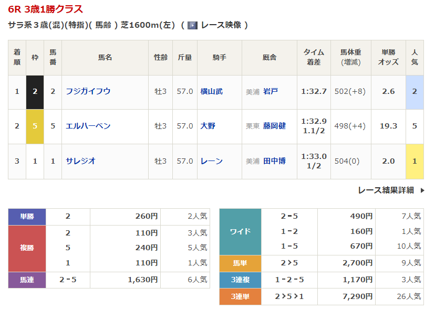The width and height of the screenshot is (435, 310).
Task: Click the 3連単 payout label
Action: 240,296
